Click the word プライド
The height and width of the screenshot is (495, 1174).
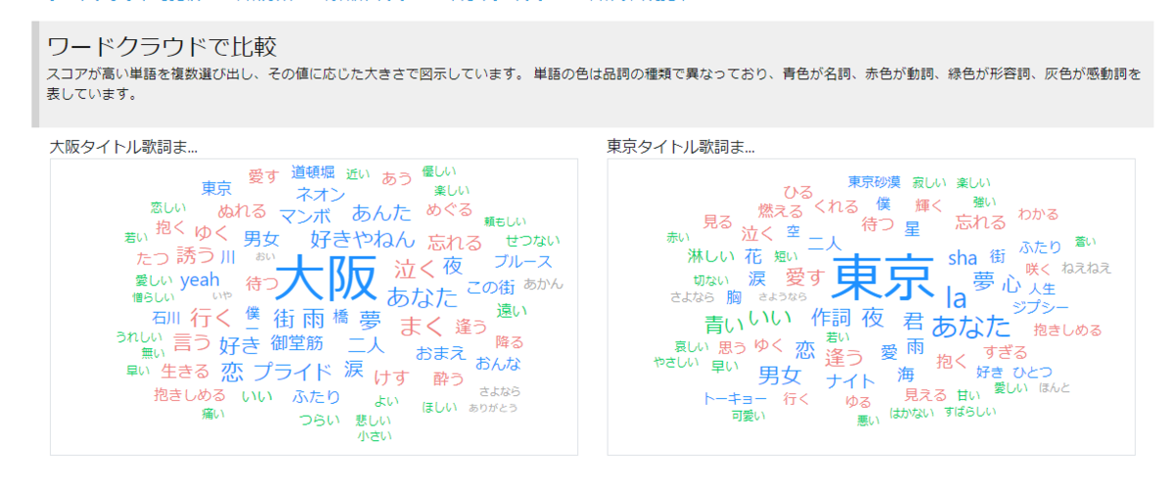pyautogui.click(x=293, y=372)
